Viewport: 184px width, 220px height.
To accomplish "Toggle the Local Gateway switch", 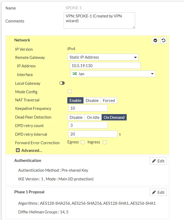I will click(x=62, y=83).
